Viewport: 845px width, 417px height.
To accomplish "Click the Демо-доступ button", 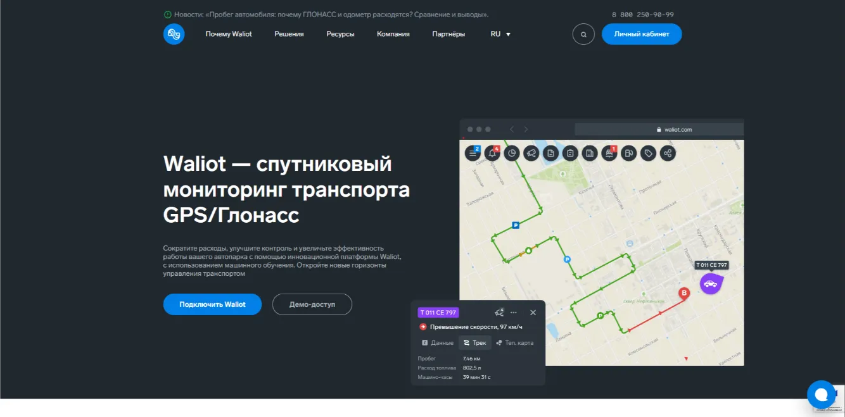I will coord(312,304).
